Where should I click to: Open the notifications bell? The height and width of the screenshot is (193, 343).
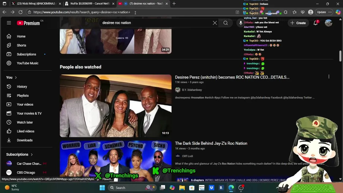tap(316, 23)
